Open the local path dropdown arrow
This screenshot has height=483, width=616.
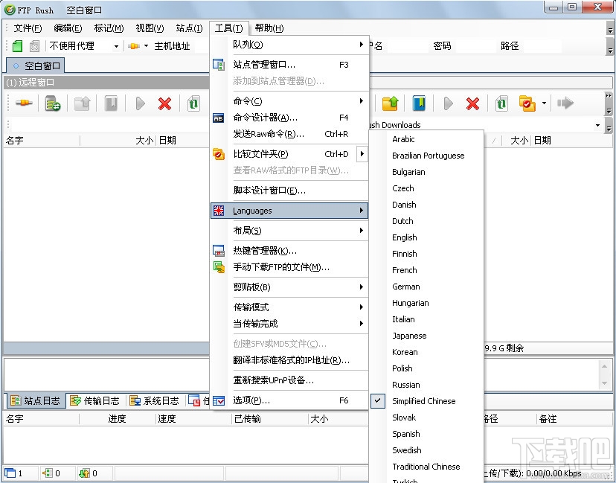[597, 125]
